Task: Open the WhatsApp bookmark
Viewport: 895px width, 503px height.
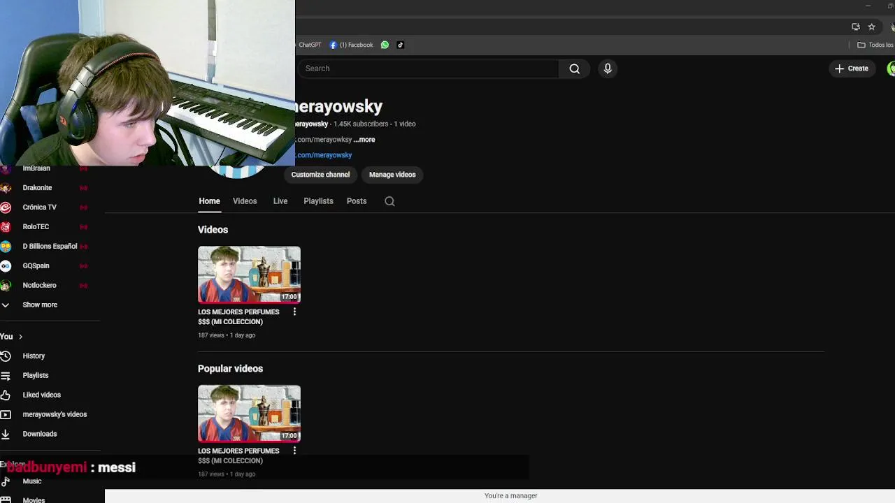Action: point(385,45)
